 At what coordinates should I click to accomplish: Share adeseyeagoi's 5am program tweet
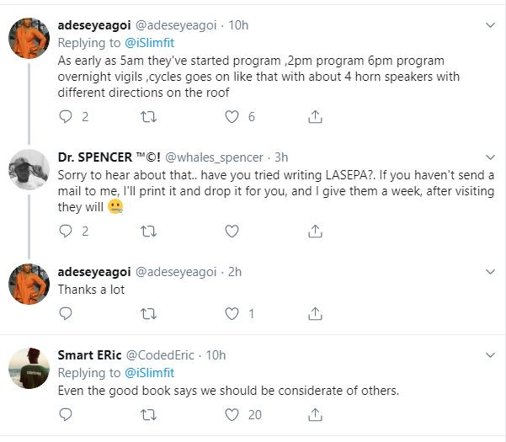pos(313,117)
